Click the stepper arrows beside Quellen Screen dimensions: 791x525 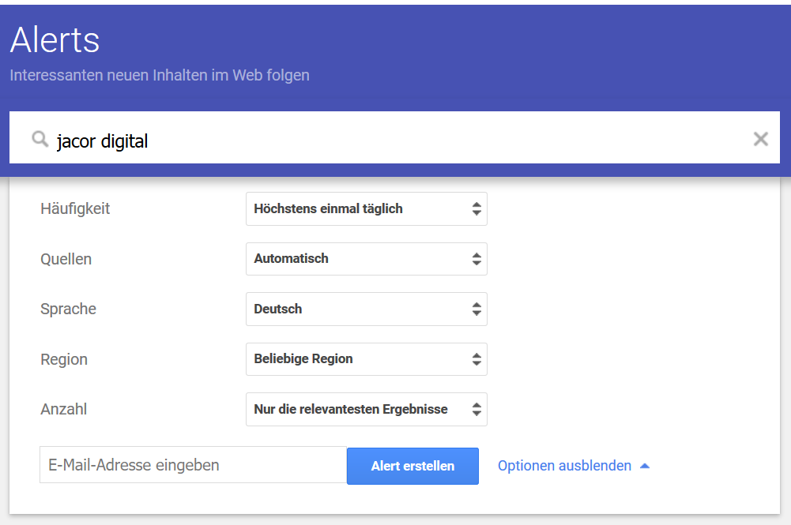pyautogui.click(x=476, y=259)
